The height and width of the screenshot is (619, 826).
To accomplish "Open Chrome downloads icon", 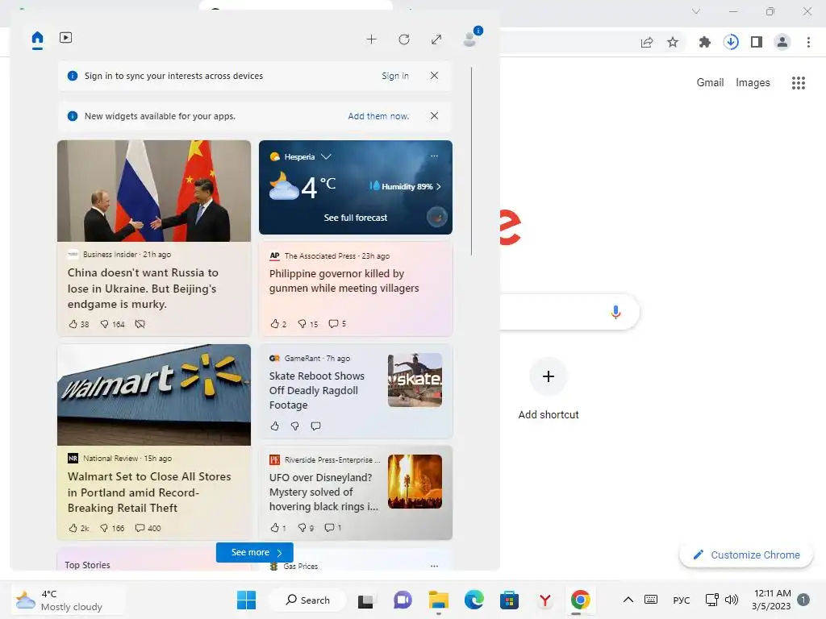I will (731, 42).
